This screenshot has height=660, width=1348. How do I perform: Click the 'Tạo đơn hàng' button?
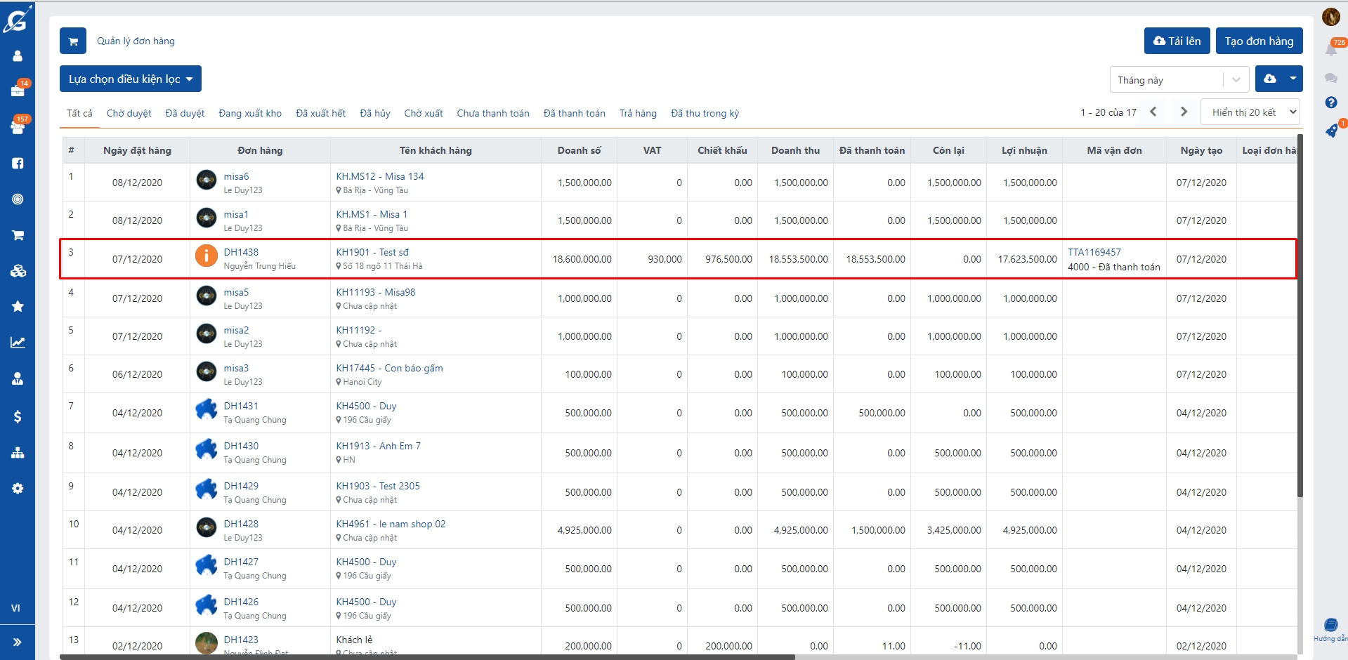point(1259,41)
